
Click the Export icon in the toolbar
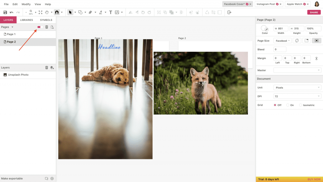229,12
